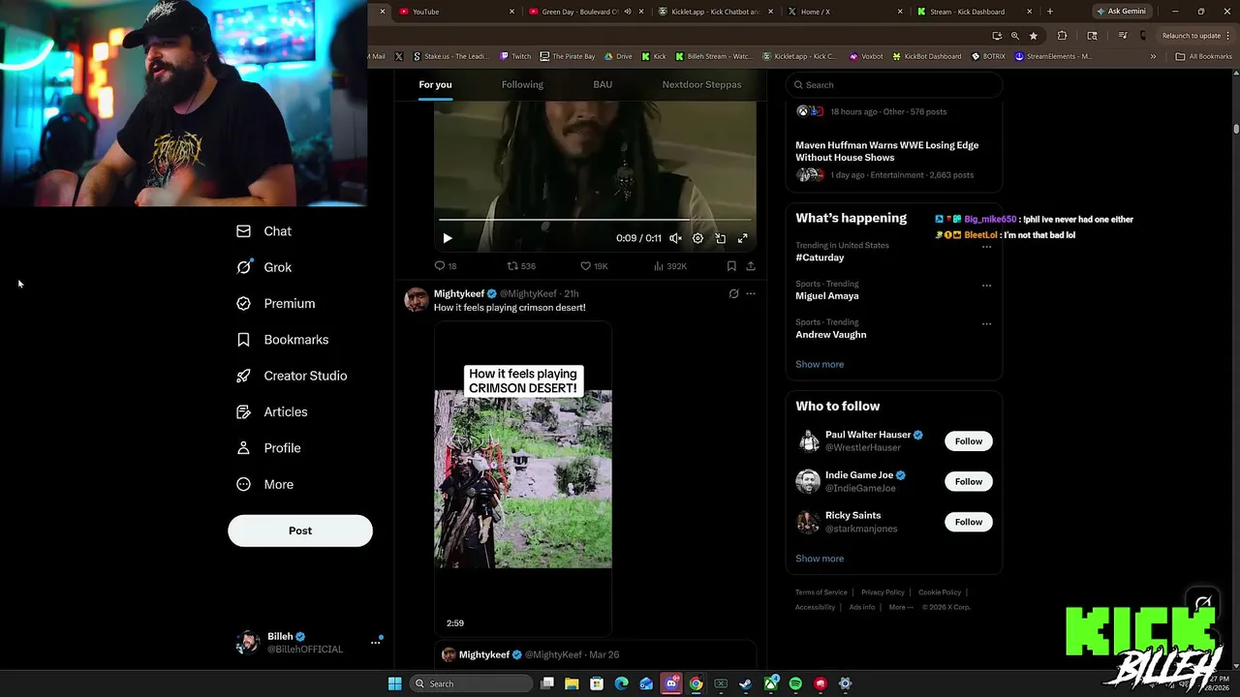Click Relaunch to update button
Viewport: 1240px width, 697px height.
tap(1195, 36)
